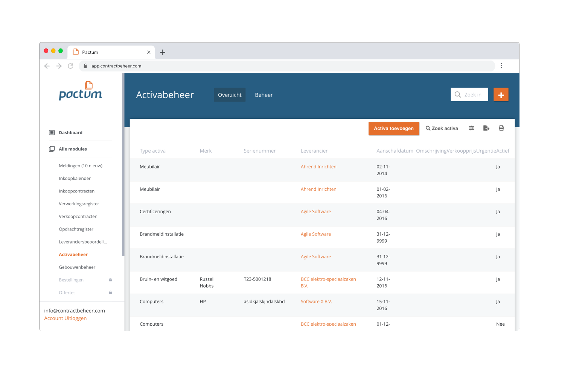Click the browser back arrow
585x373 pixels.
(47, 66)
